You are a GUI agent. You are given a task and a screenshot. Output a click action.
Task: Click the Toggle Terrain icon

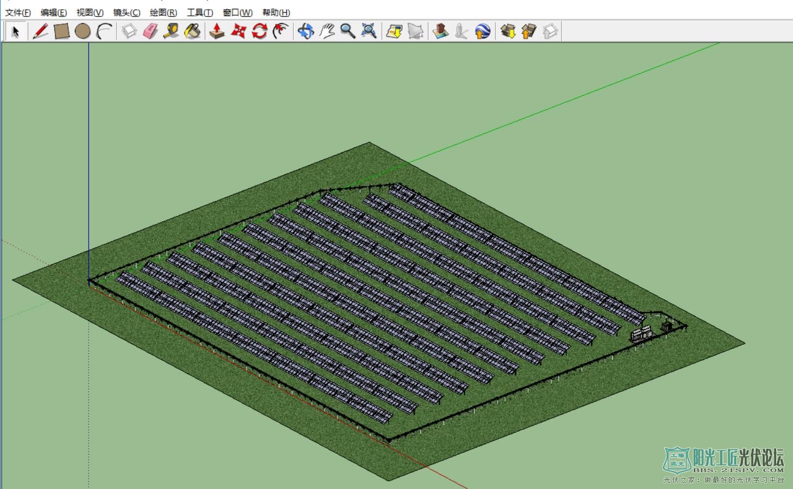coord(415,32)
